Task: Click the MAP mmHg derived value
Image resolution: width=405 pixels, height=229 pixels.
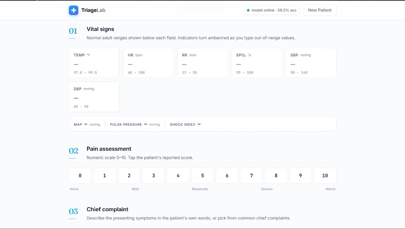Action: (x=87, y=124)
